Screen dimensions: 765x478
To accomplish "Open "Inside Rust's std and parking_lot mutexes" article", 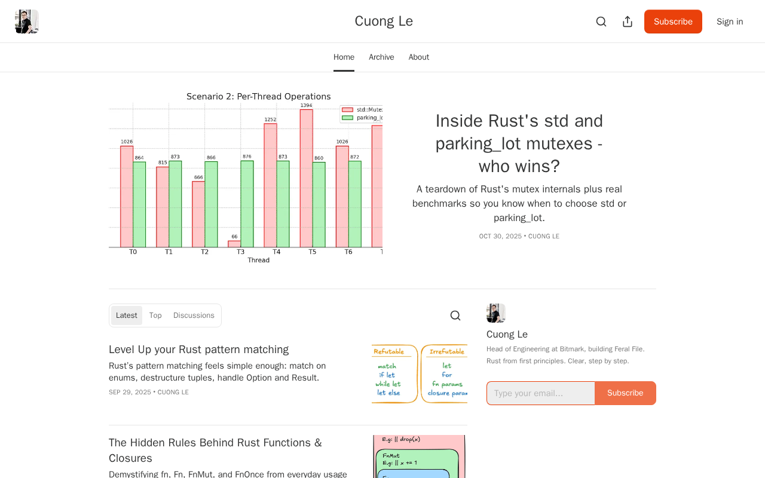I will [519, 143].
